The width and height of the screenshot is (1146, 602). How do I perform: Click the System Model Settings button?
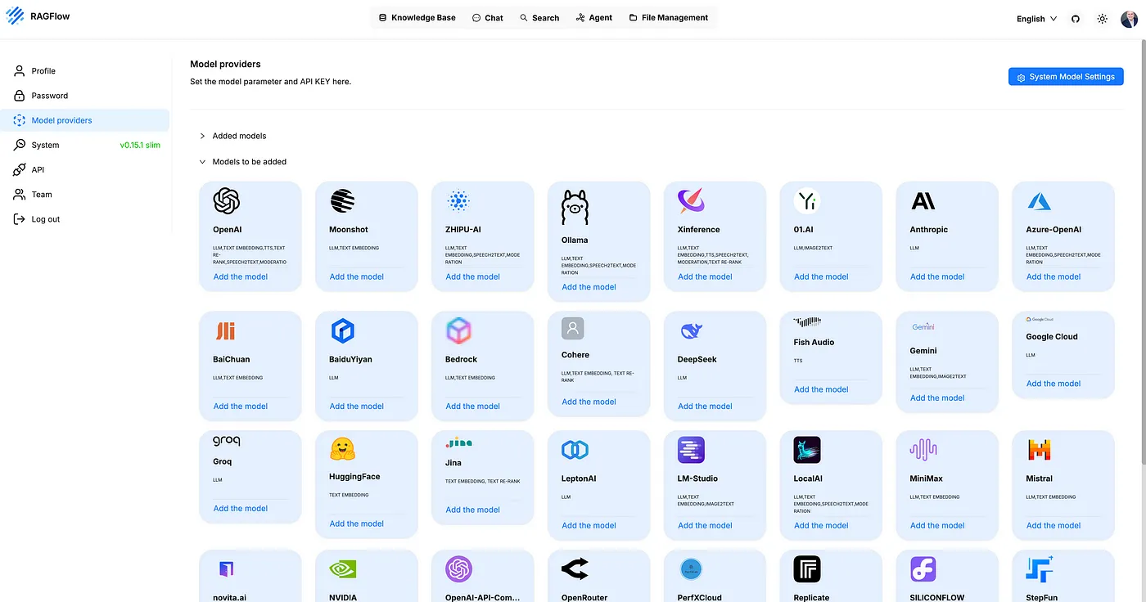tap(1065, 77)
